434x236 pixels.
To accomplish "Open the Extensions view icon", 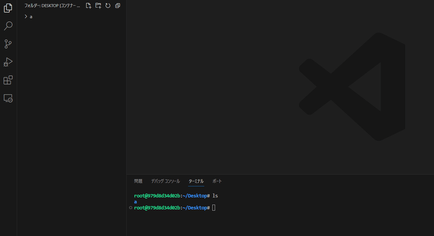I will [8, 80].
